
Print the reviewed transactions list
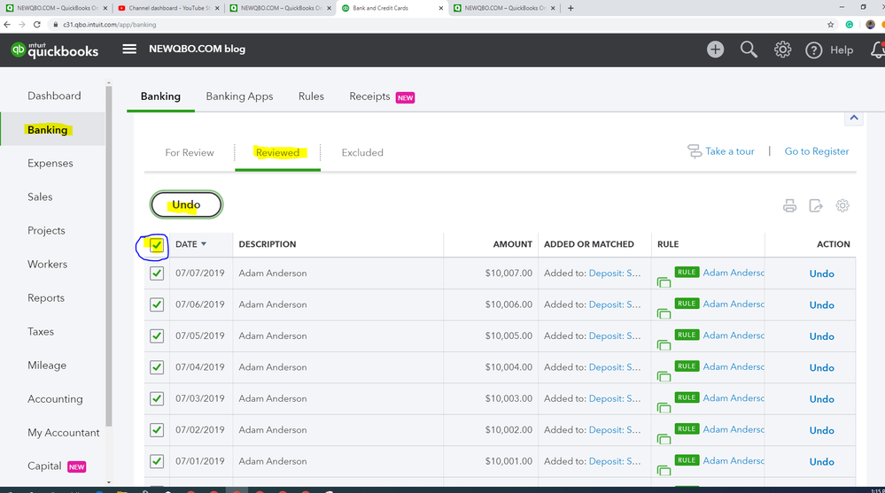coord(789,206)
